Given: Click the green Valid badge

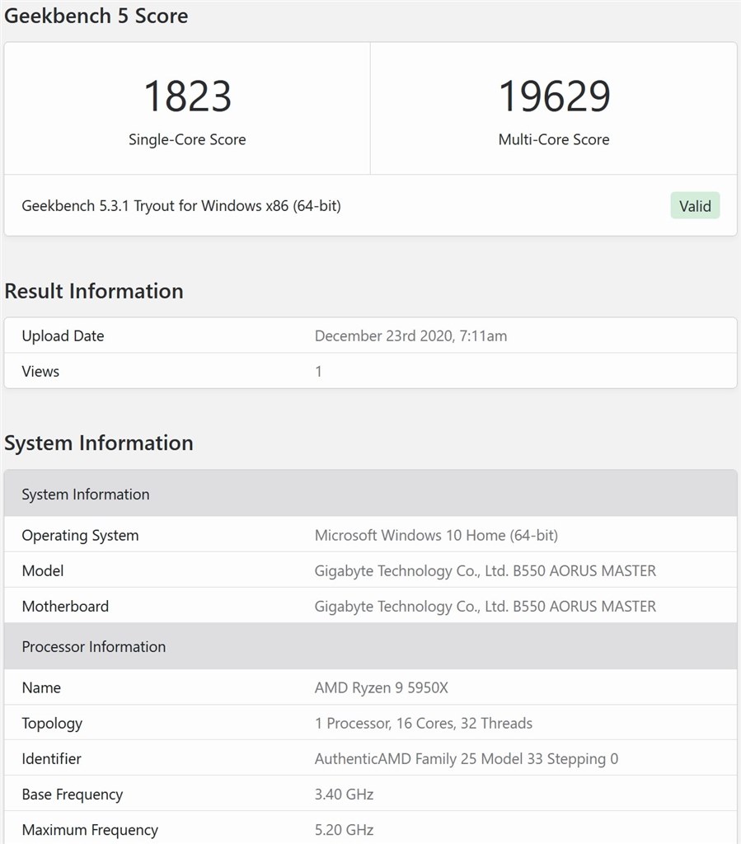Looking at the screenshot, I should 695,205.
